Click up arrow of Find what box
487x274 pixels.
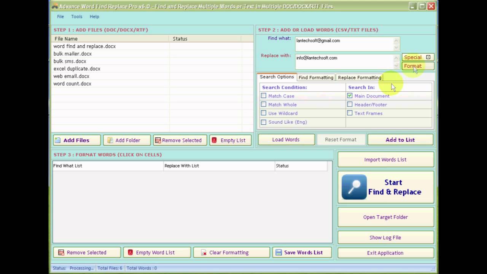tap(396, 41)
